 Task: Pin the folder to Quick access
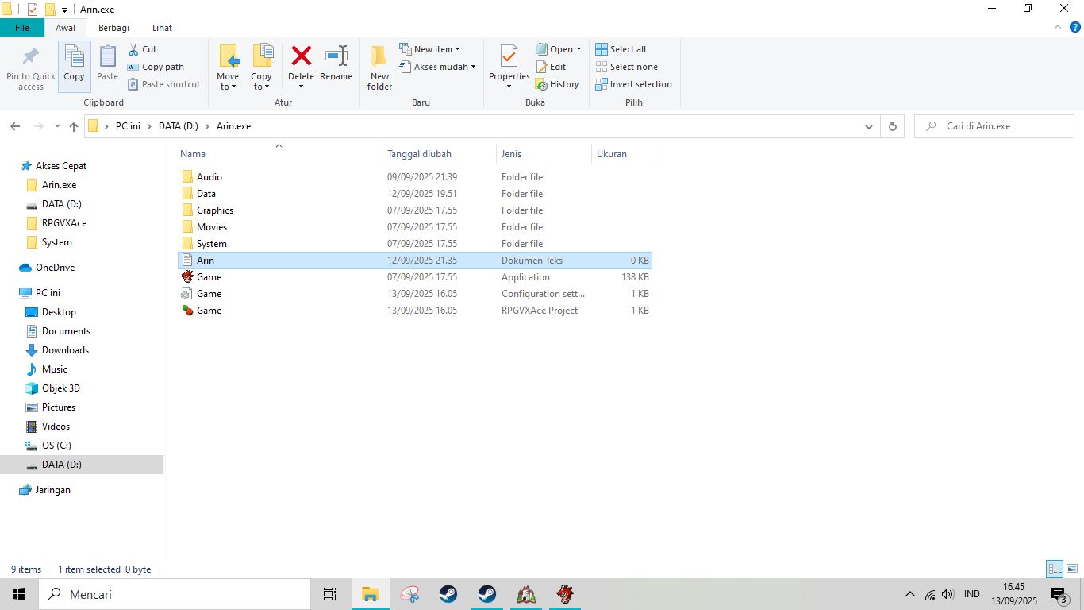[31, 68]
